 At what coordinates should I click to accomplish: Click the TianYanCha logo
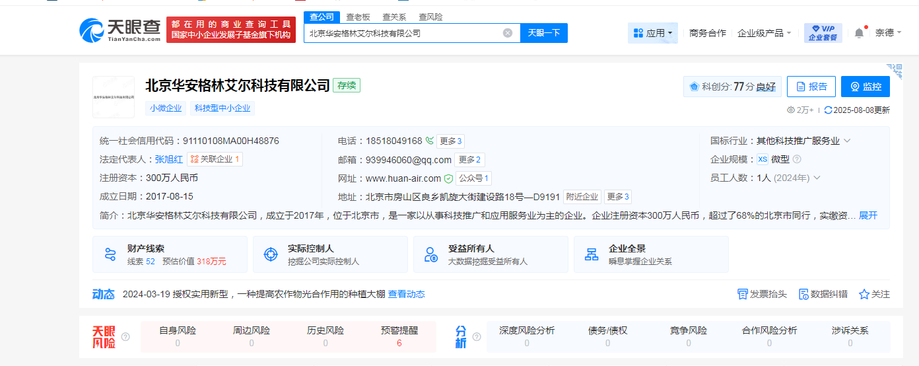click(119, 30)
